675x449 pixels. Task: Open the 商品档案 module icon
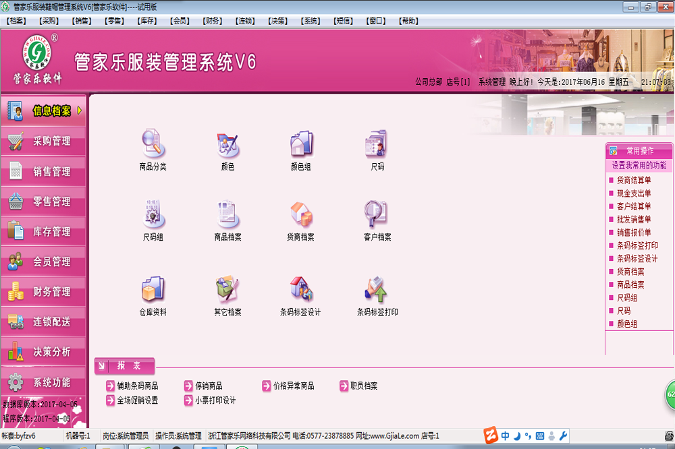coord(227,220)
